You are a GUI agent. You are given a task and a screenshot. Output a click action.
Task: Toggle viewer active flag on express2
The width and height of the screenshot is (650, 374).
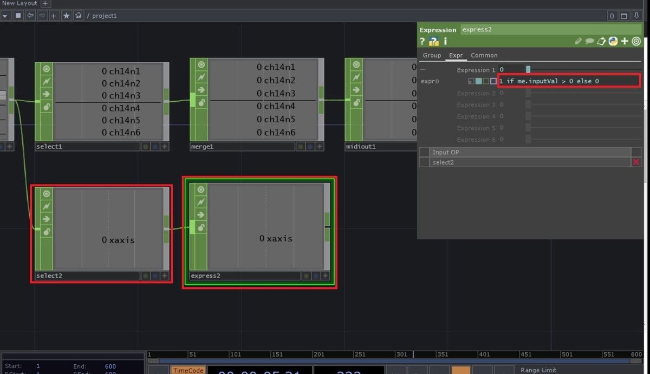(201, 189)
